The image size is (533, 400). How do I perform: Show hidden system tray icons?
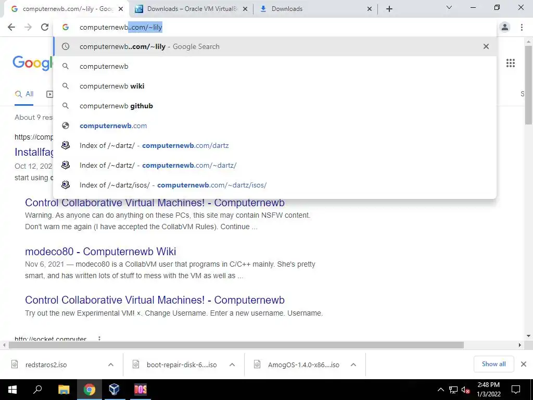click(440, 390)
